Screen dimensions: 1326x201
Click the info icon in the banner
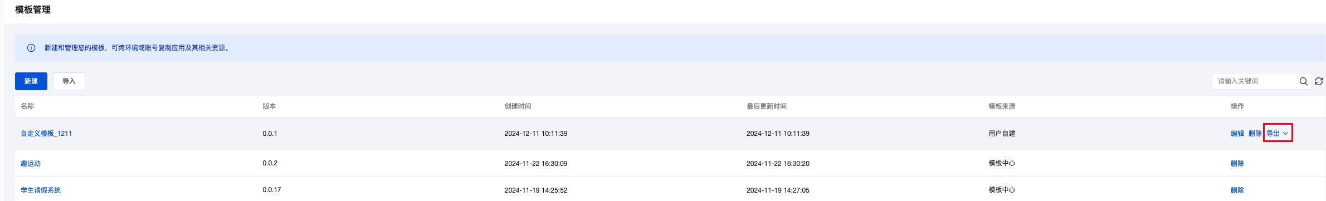point(31,48)
